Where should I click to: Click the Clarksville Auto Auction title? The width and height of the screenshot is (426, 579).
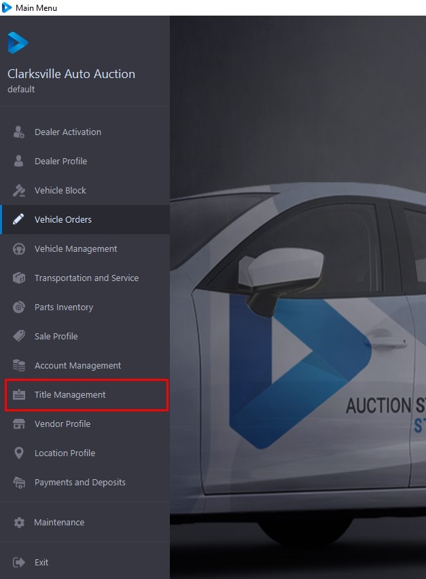pyautogui.click(x=71, y=74)
